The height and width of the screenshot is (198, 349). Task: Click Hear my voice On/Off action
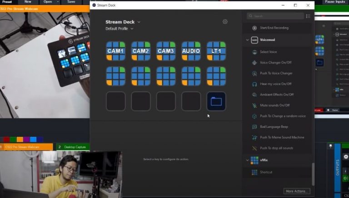pyautogui.click(x=275, y=84)
